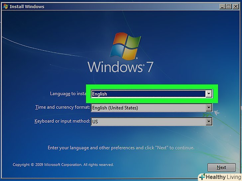Click the copyright 2009 Microsoft Corporation text

63,165
